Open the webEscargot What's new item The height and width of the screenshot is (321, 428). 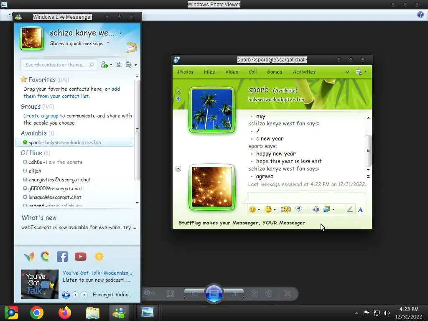coord(79,227)
